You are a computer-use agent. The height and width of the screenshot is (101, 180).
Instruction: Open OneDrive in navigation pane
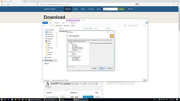coord(49,58)
